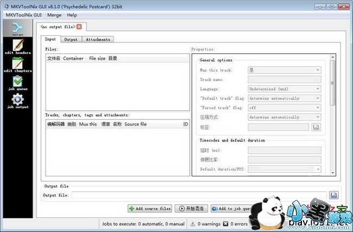Click the '0 warnings' status text
Screen dimensions: 353x232
click(209, 224)
